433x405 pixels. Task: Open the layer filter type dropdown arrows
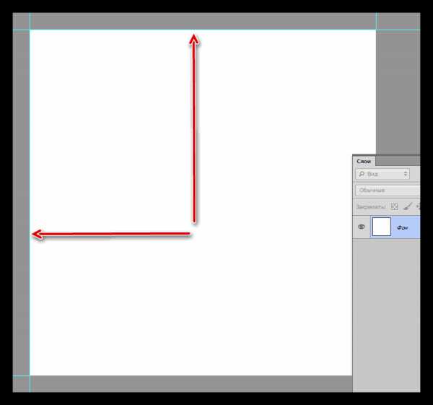[406, 174]
